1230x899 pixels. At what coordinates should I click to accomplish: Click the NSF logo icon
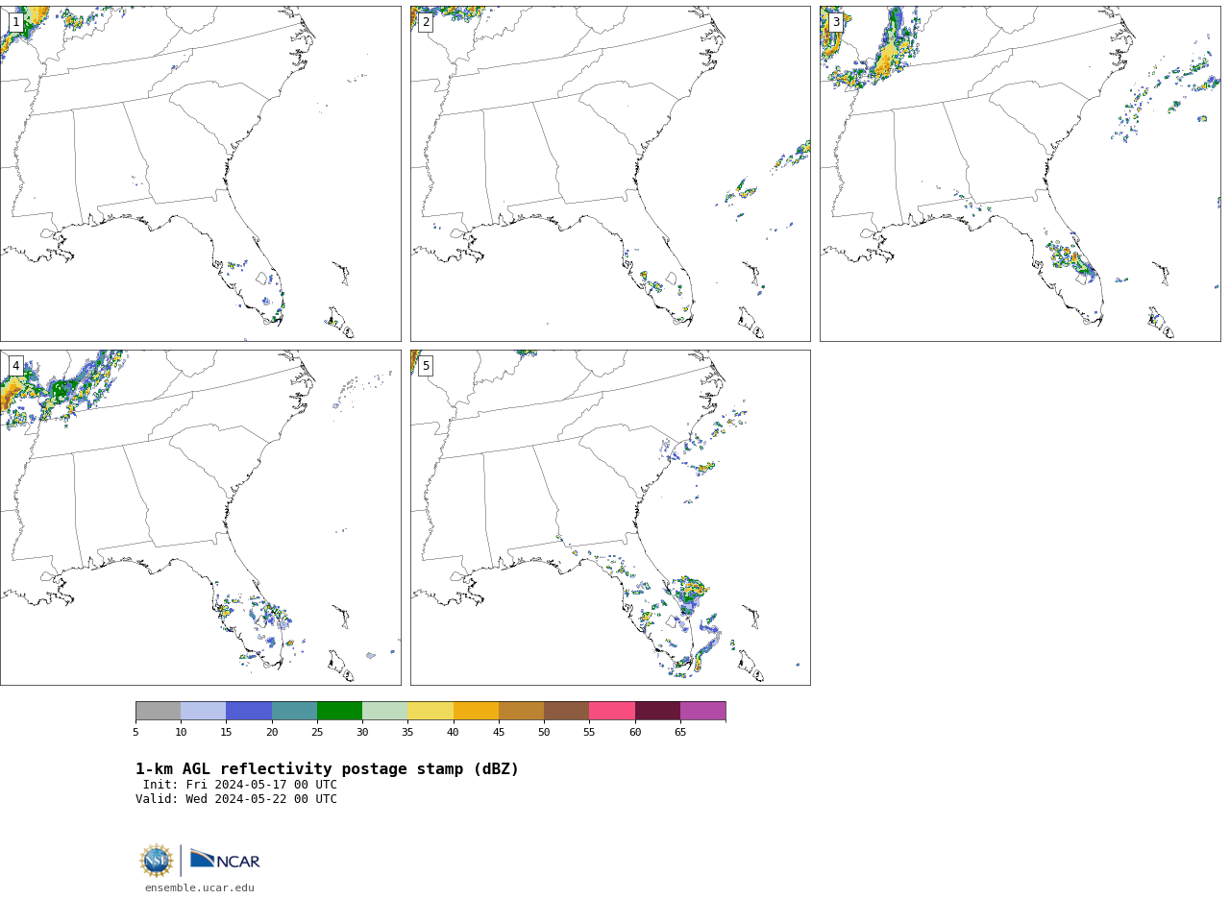(157, 861)
